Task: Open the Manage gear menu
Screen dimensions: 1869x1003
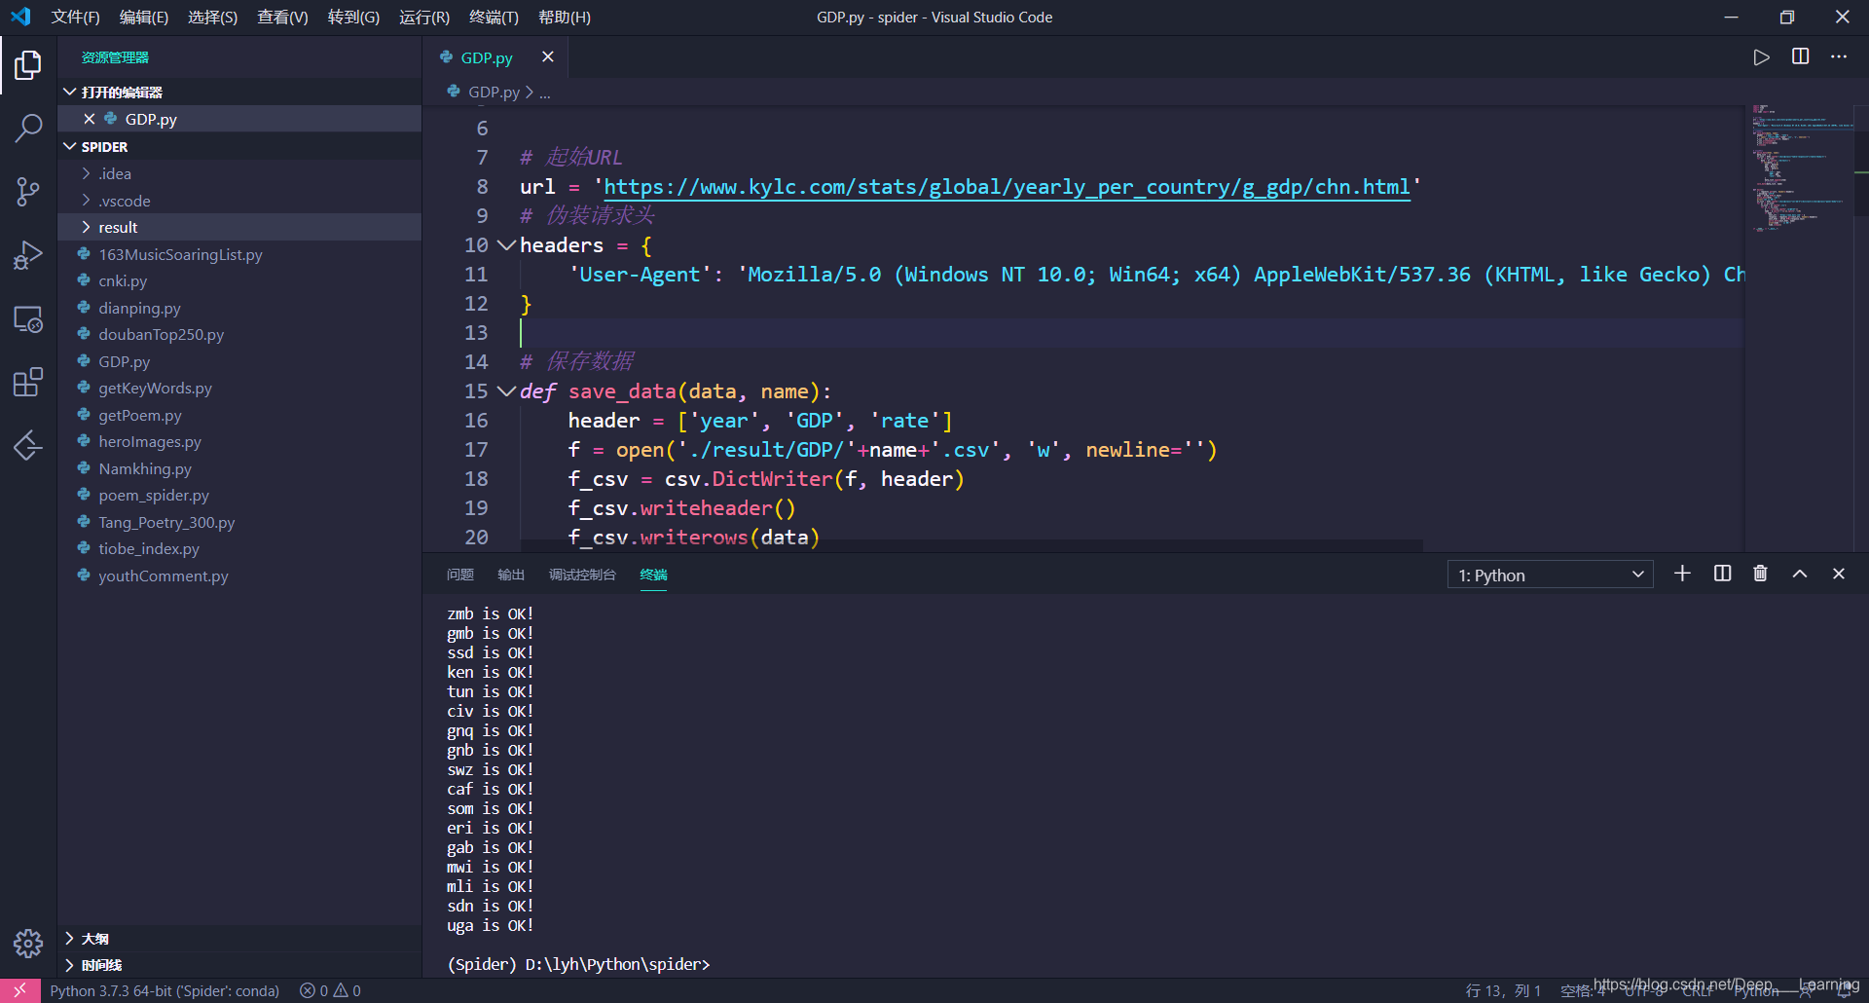Action: pyautogui.click(x=28, y=943)
